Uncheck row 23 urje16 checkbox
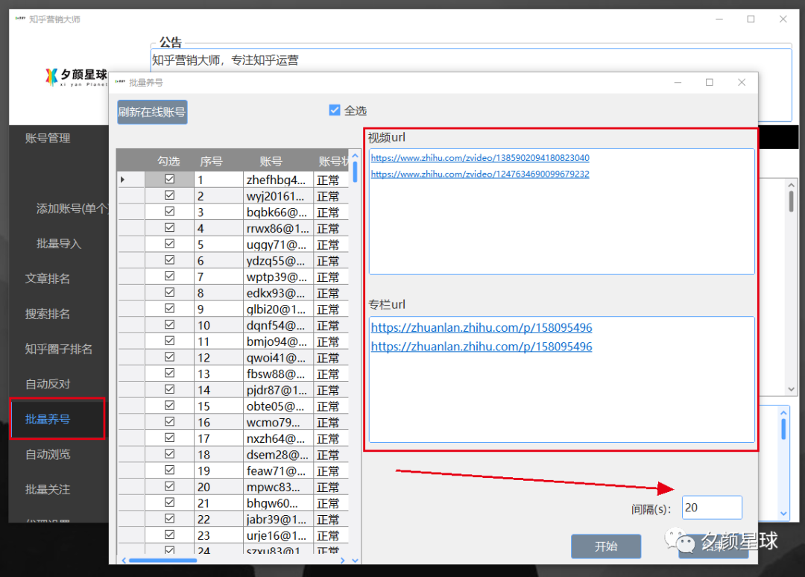 pos(169,535)
